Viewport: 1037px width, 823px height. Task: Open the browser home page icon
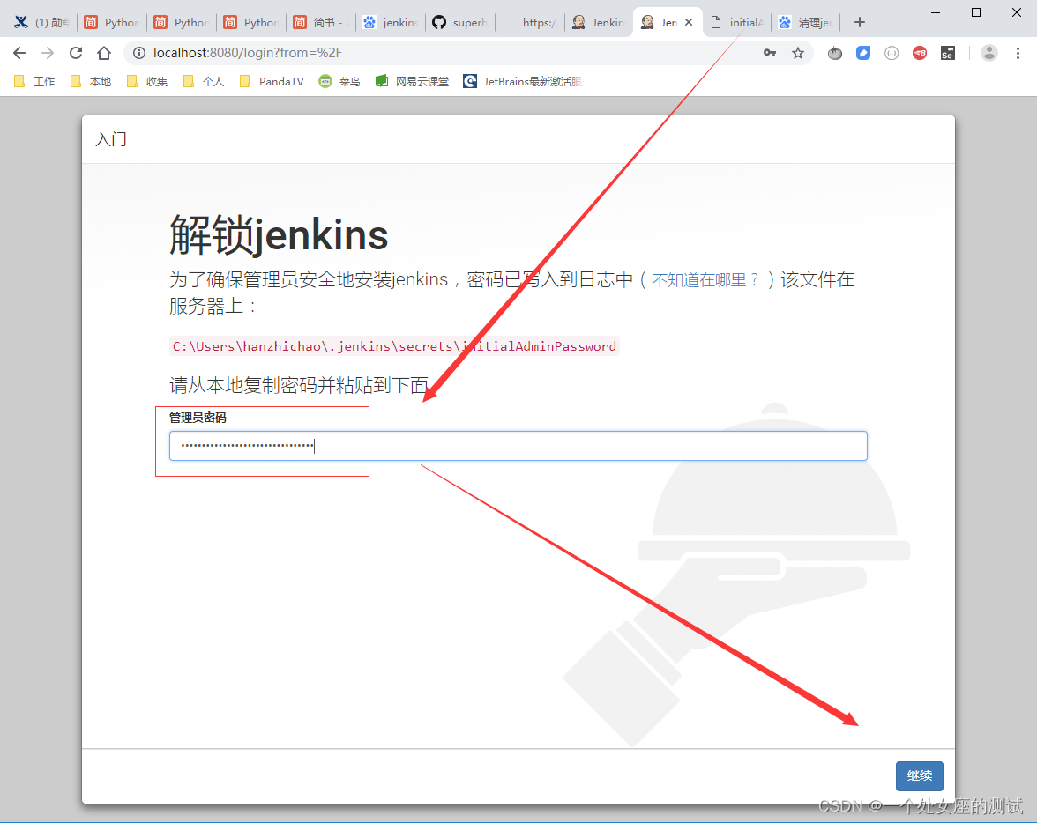(x=104, y=53)
